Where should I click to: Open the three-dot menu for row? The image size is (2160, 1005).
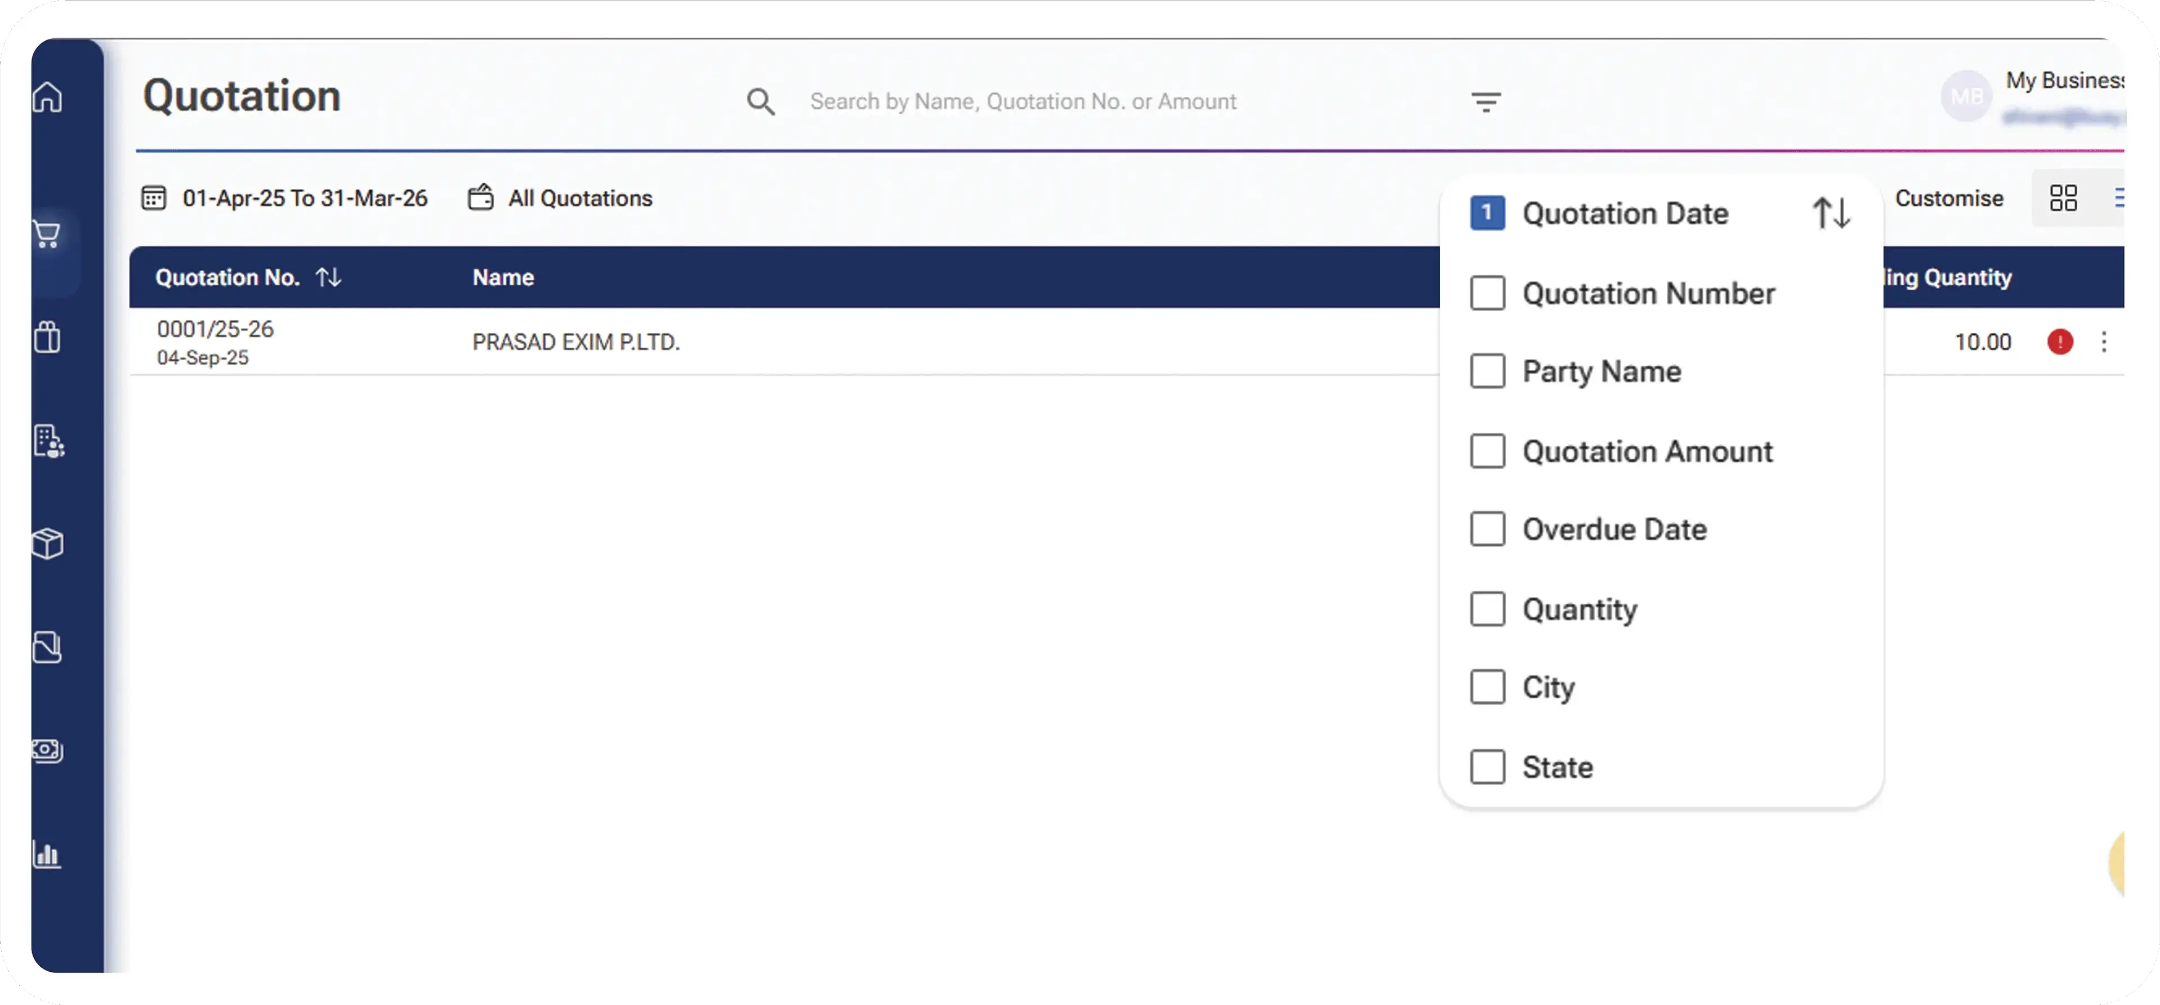click(x=2103, y=342)
